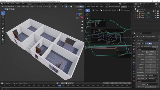This screenshot has height=90, width=160.
Task: Open the Render menu
Action: coord(12,4)
